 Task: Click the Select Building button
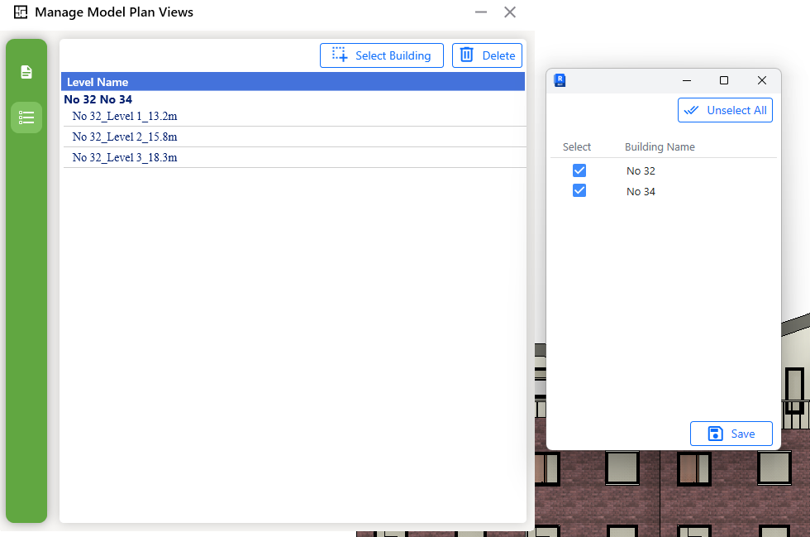pos(382,55)
